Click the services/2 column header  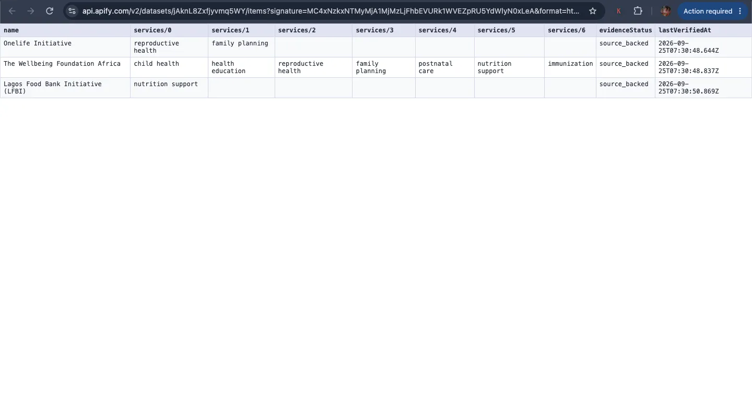point(313,30)
